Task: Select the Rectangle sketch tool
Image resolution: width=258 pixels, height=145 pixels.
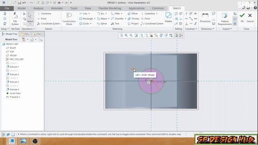Action: [86, 19]
